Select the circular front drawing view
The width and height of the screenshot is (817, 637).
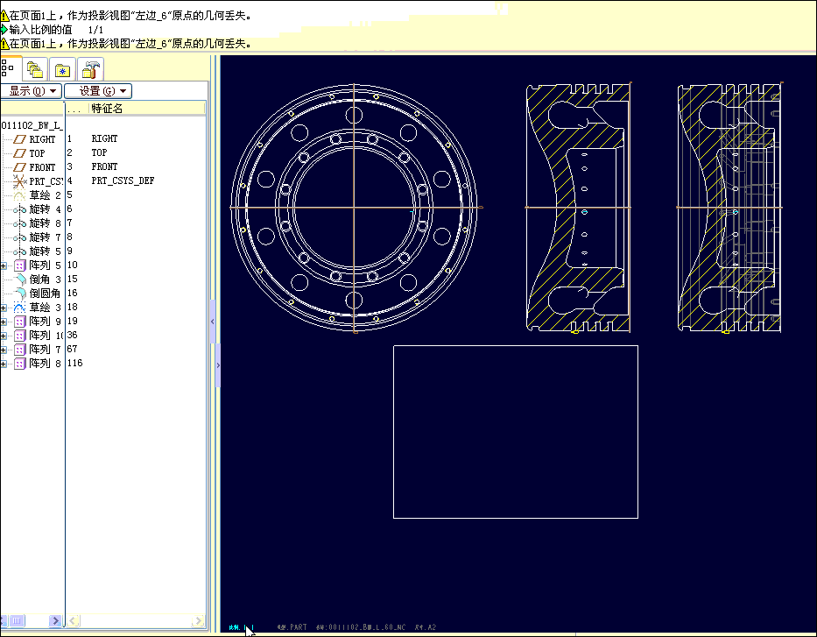point(355,208)
